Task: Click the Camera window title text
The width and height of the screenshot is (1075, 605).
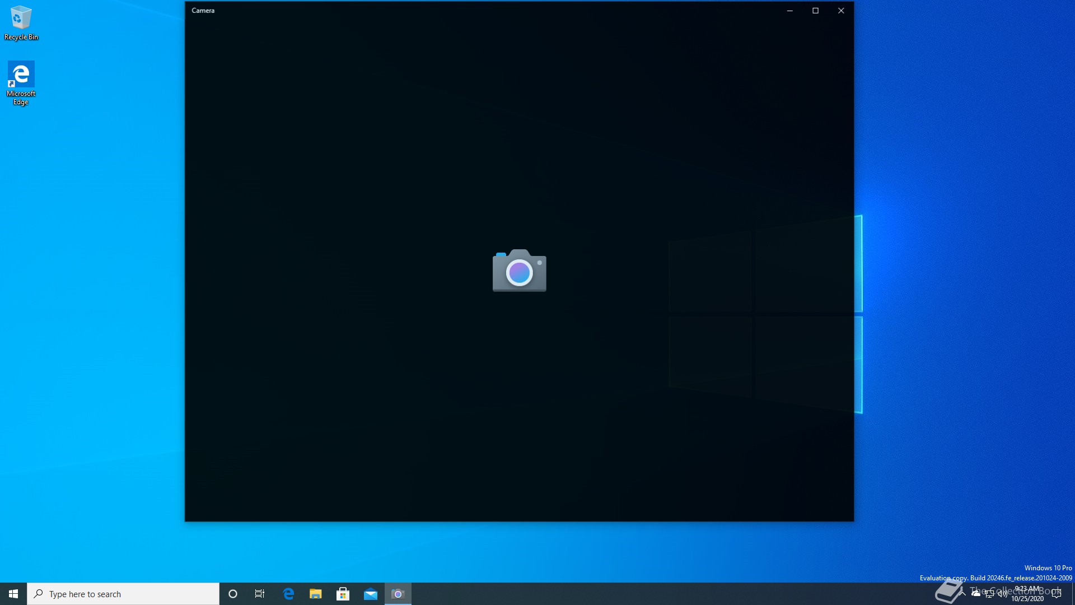Action: click(203, 11)
